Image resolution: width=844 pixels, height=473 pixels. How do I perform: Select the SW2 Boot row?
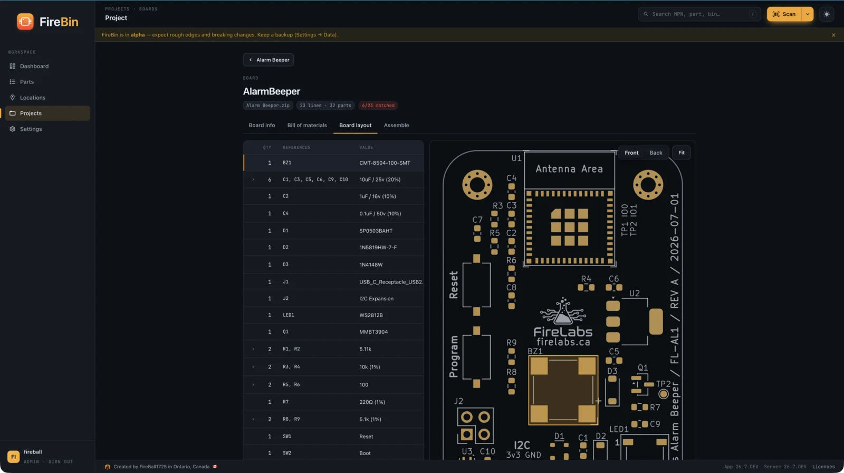tap(333, 453)
